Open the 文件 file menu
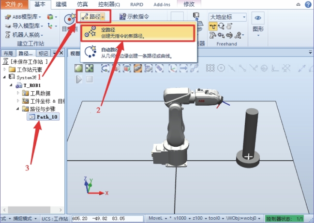The width and height of the screenshot is (314, 223). click(14, 4)
